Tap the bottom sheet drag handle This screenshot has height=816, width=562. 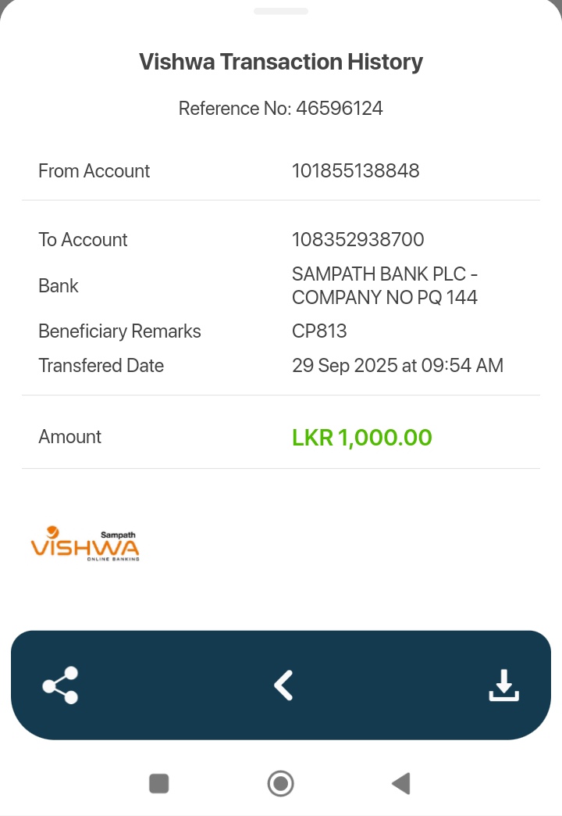pyautogui.click(x=281, y=11)
